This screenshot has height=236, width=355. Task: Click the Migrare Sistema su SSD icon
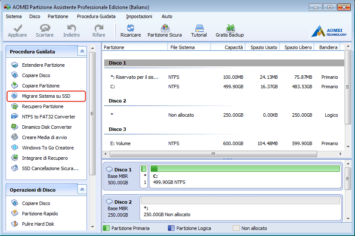15,96
